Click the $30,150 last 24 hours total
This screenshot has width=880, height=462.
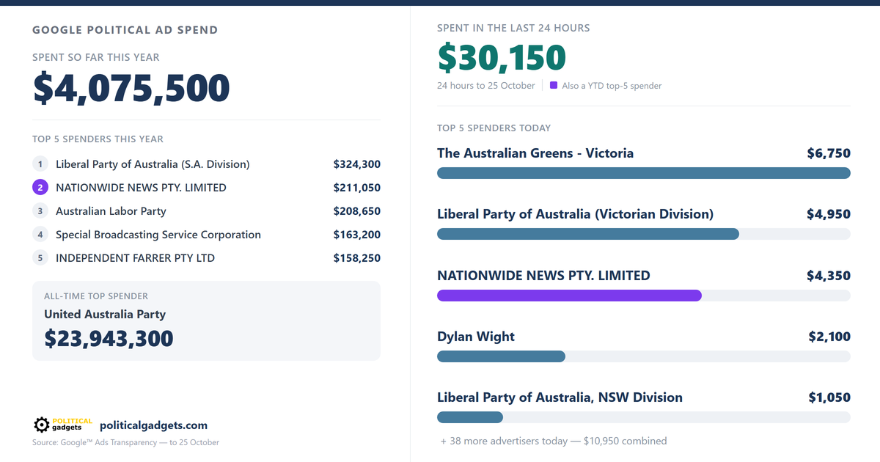(x=502, y=58)
